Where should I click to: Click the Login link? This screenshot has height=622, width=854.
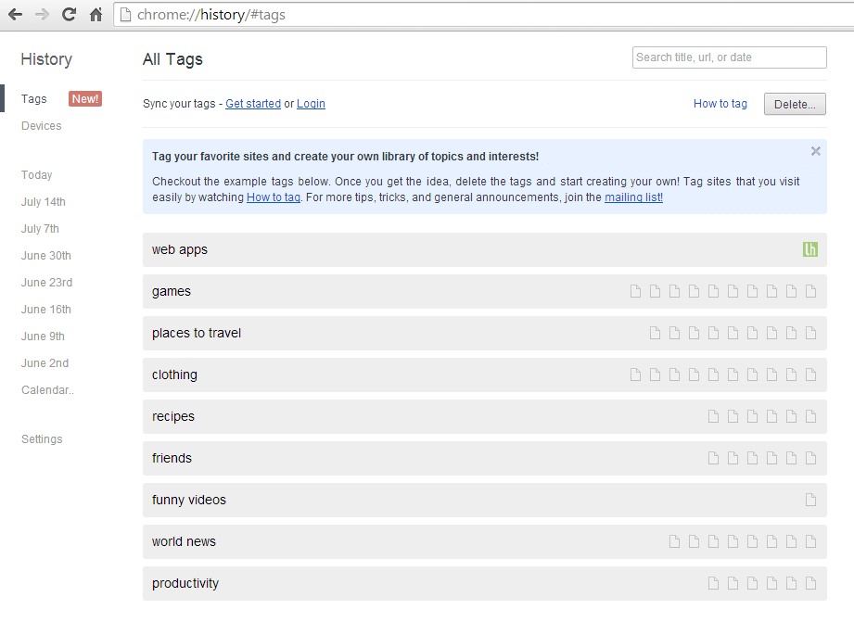click(x=310, y=103)
